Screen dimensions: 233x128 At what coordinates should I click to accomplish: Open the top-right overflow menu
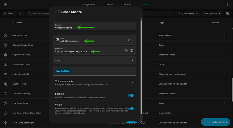point(227,5)
